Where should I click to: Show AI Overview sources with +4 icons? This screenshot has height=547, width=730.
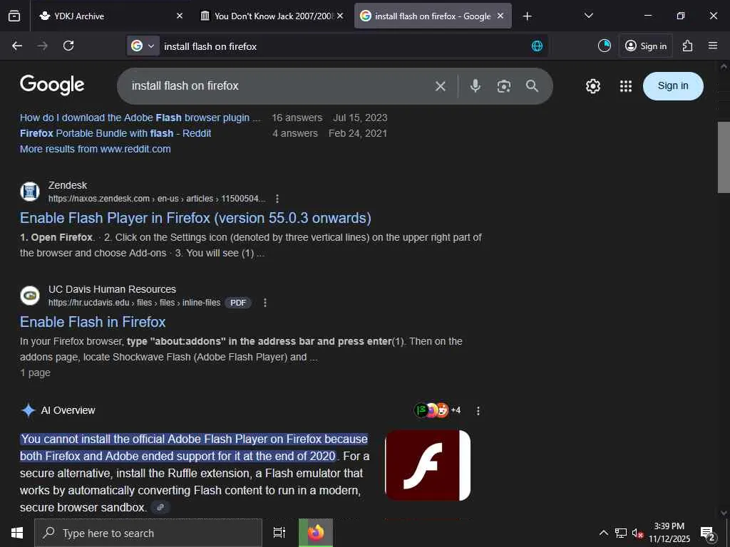click(437, 410)
